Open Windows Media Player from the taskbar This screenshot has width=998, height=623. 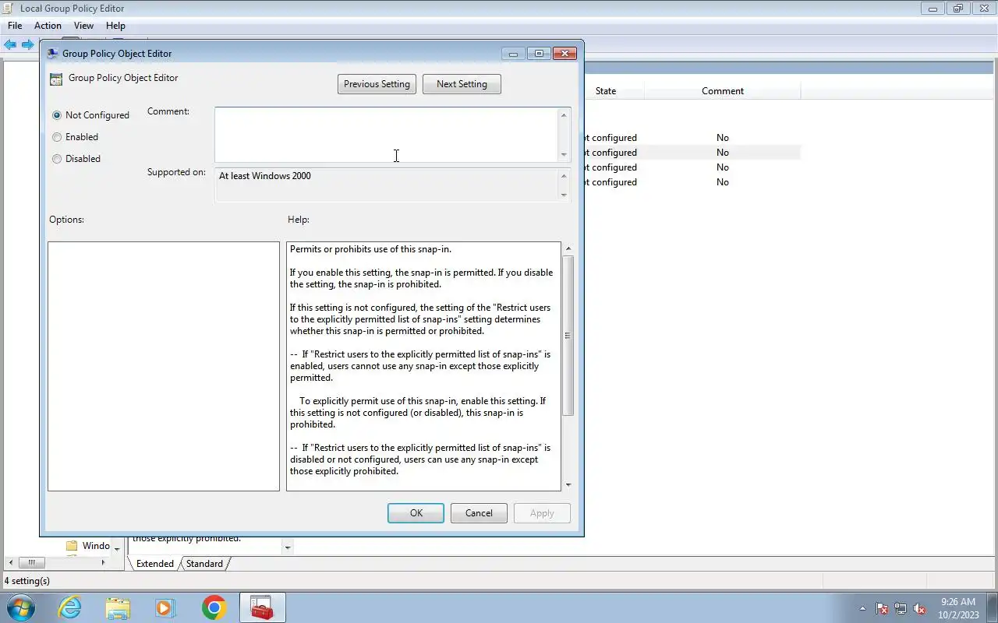(165, 608)
